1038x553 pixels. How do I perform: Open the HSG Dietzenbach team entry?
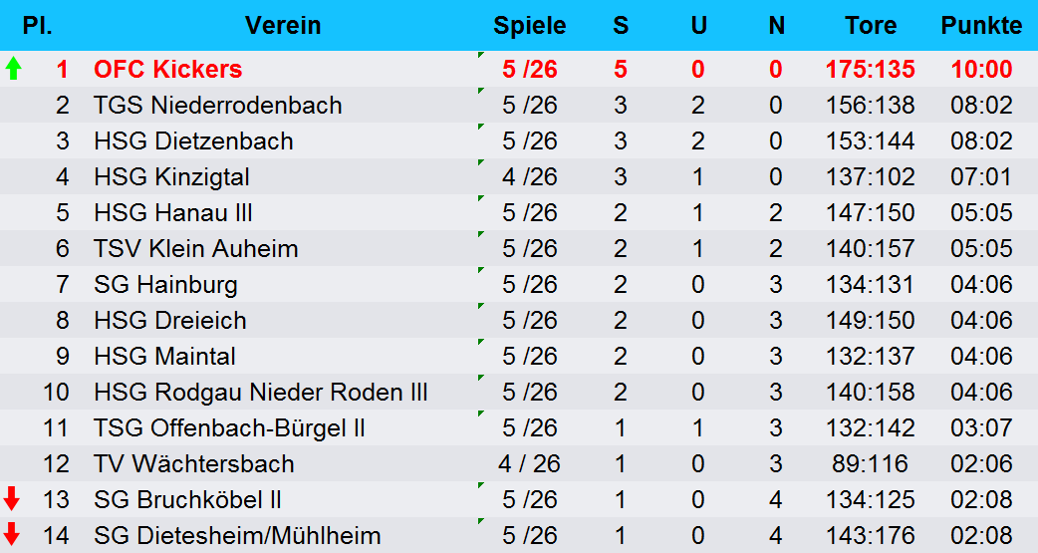193,141
